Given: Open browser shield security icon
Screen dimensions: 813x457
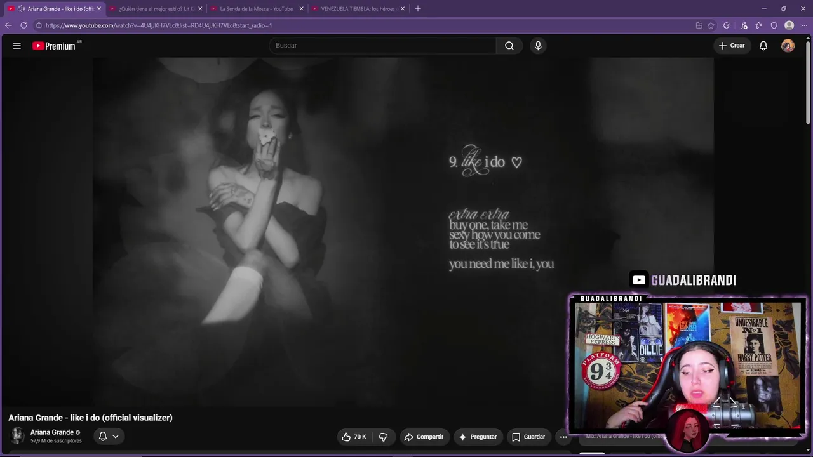Looking at the screenshot, I should tap(774, 25).
